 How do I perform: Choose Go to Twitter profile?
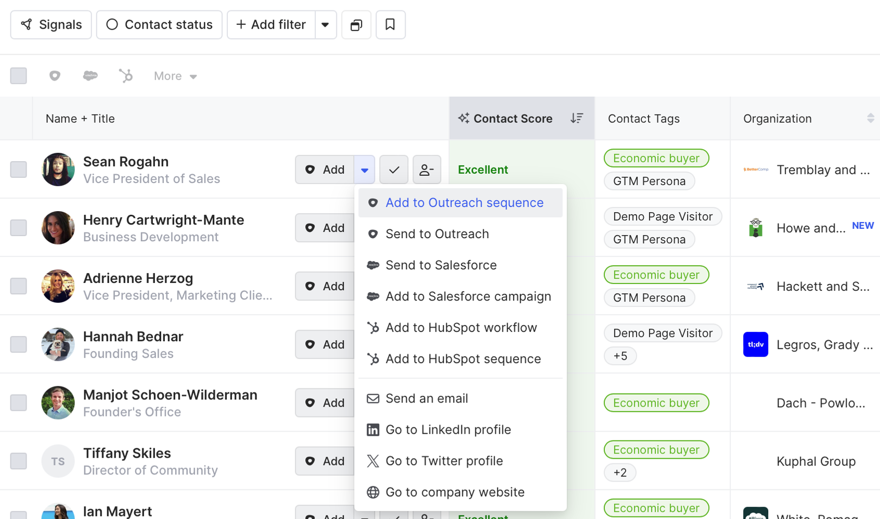[460, 461]
